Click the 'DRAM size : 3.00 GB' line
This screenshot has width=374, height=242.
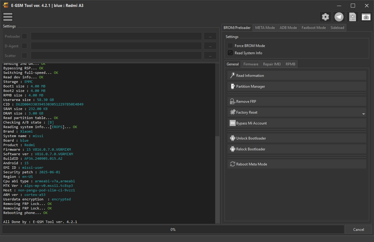point(23,113)
